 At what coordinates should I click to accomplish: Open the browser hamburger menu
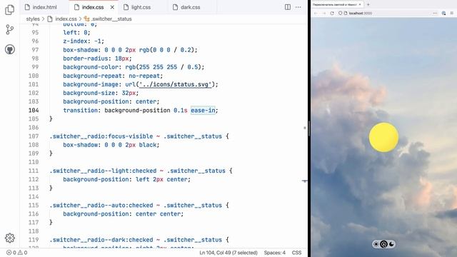point(452,14)
